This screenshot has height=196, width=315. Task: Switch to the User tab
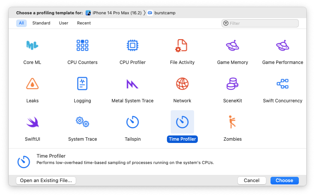63,23
